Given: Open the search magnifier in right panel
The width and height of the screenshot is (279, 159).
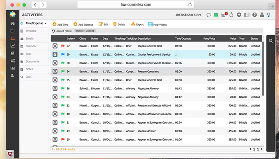Looking at the screenshot, I should tap(271, 41).
